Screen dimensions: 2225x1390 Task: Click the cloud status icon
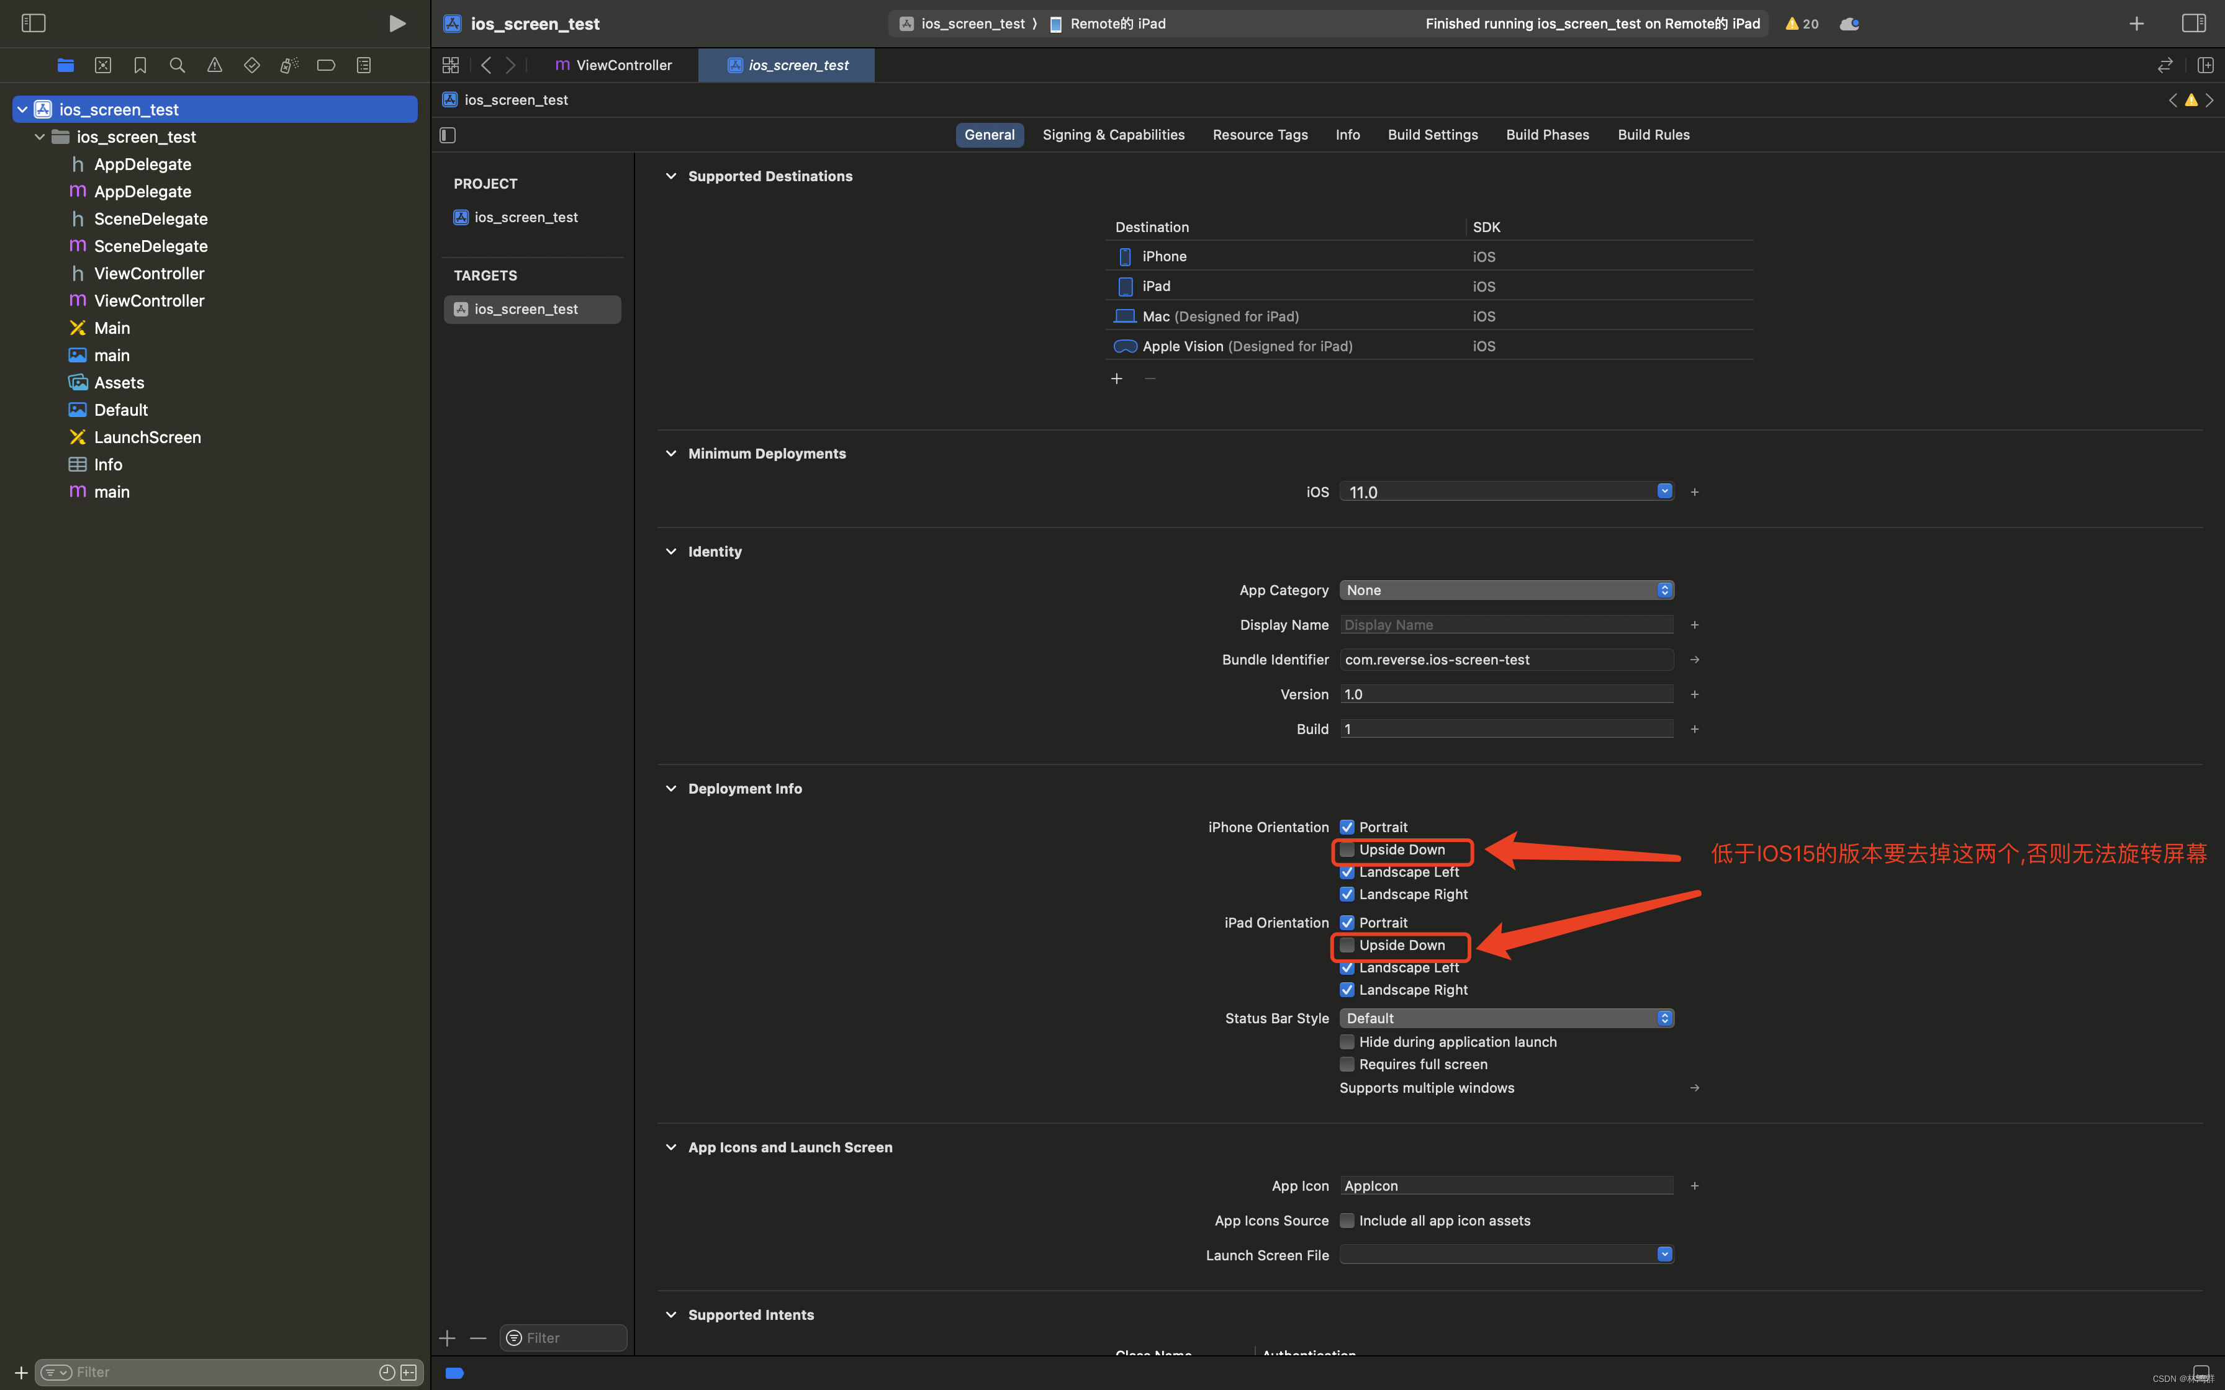click(x=1849, y=24)
